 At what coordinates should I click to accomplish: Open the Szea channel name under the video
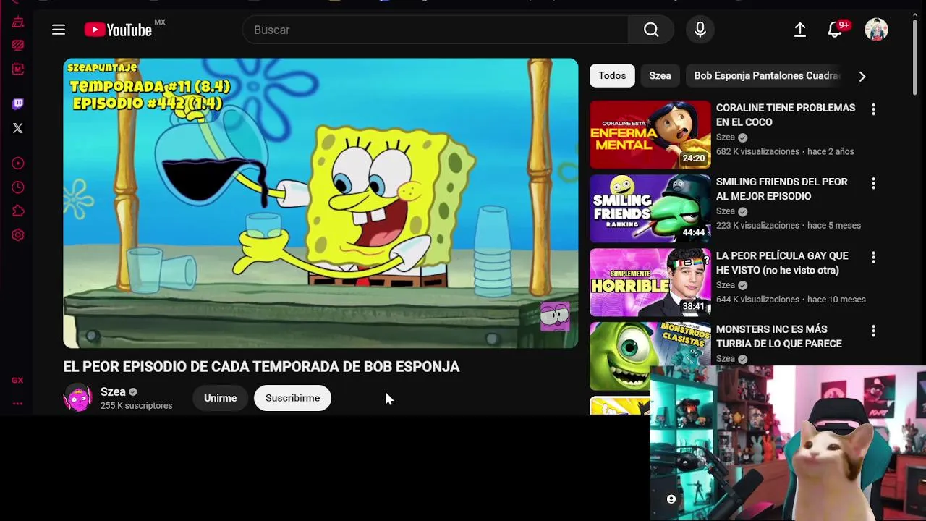(x=113, y=391)
